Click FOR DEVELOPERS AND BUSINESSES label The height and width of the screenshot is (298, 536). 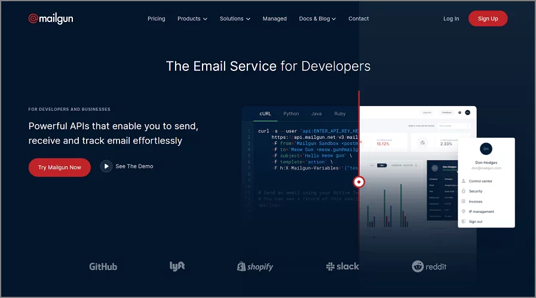tap(69, 110)
